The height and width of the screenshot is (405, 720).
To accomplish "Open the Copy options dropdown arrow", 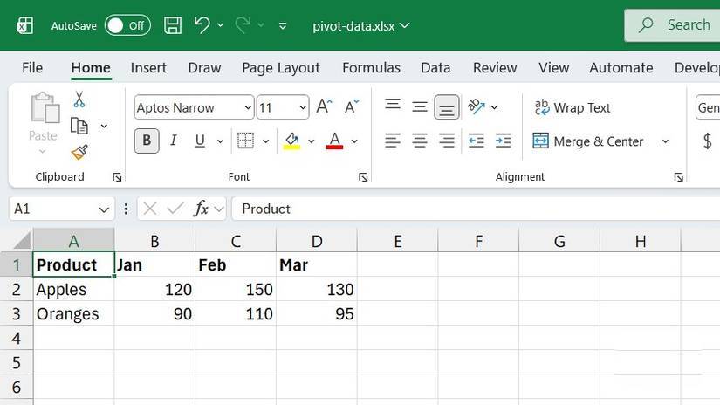I will pyautogui.click(x=104, y=126).
